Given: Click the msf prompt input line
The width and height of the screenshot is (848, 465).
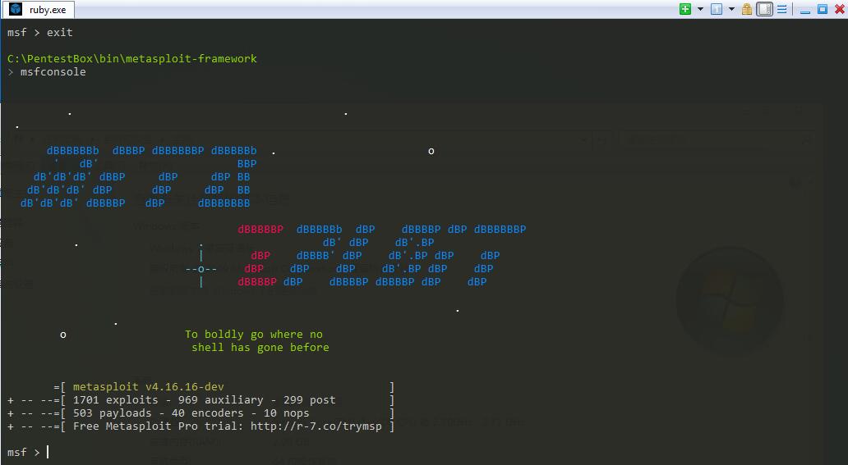Looking at the screenshot, I should [424, 452].
